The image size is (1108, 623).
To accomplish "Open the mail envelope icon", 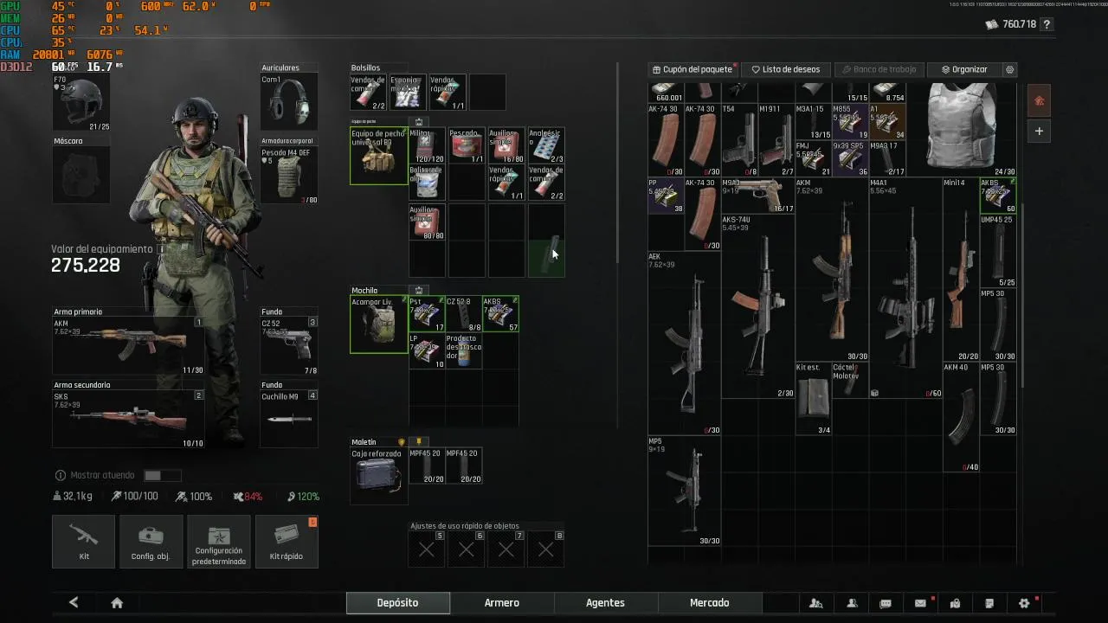I will point(920,603).
